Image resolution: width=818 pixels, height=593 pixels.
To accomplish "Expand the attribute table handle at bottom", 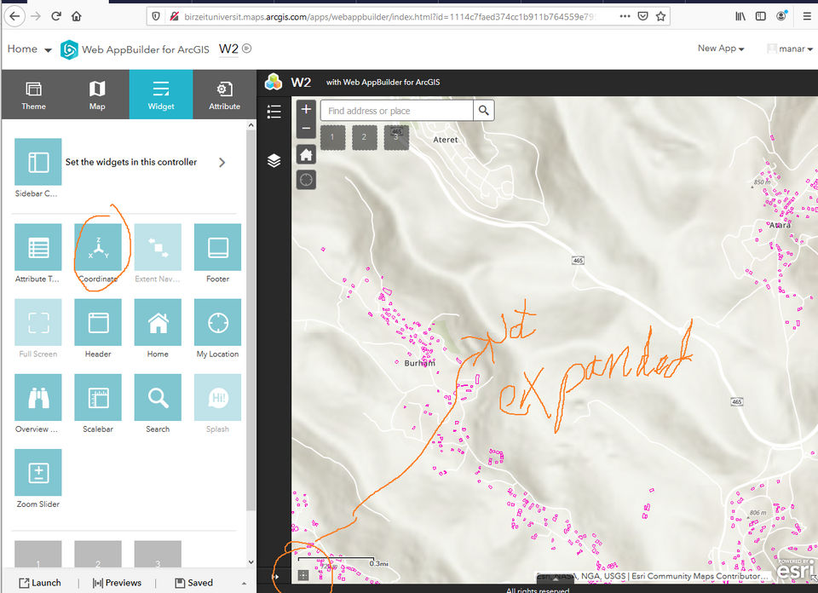I will pyautogui.click(x=555, y=579).
